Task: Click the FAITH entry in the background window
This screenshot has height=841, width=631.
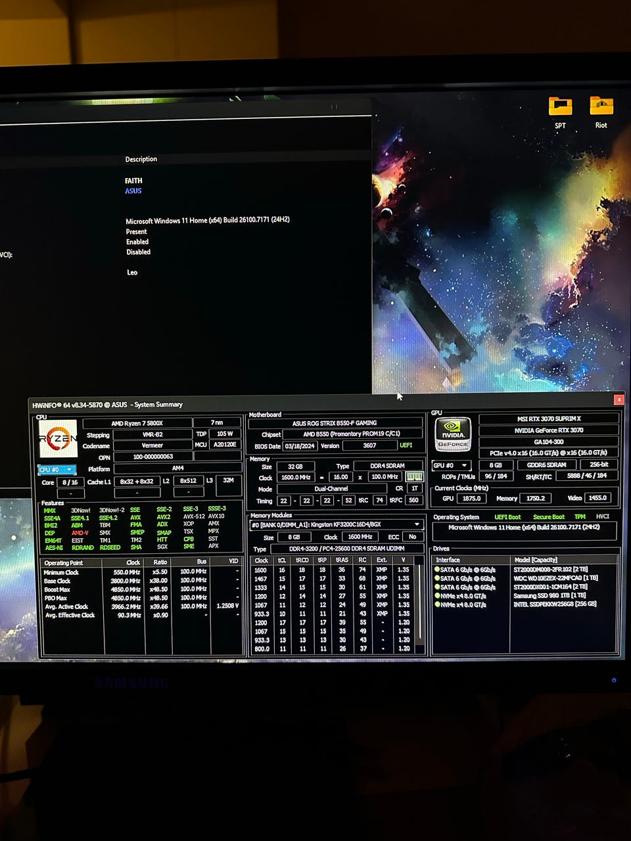Action: pyautogui.click(x=133, y=181)
